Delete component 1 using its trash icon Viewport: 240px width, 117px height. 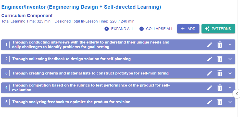click(x=220, y=45)
